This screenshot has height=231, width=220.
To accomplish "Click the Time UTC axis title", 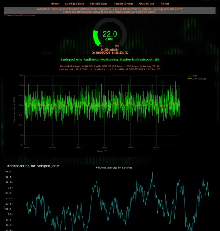I will click(x=102, y=151).
